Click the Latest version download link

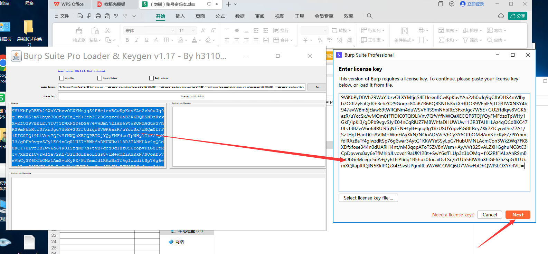point(82,71)
